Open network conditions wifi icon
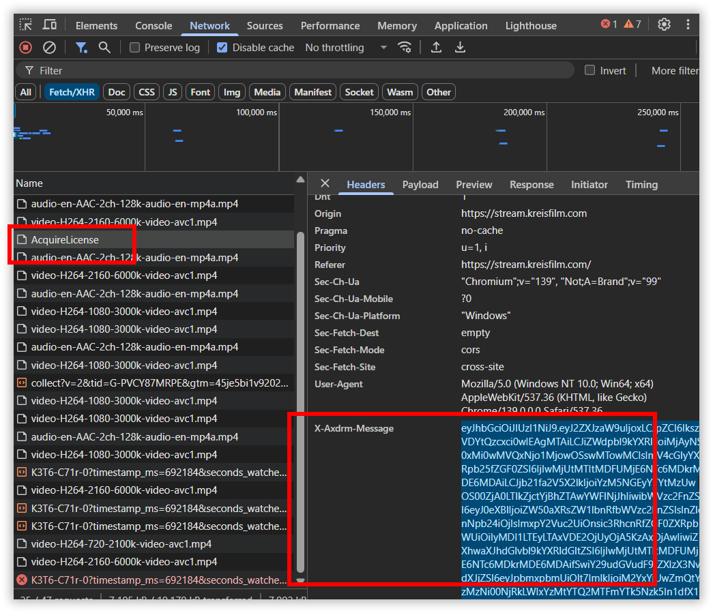 [405, 48]
